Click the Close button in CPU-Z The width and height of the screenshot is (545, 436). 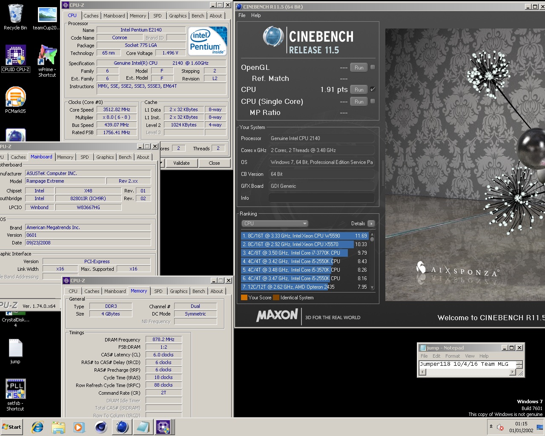pos(214,163)
